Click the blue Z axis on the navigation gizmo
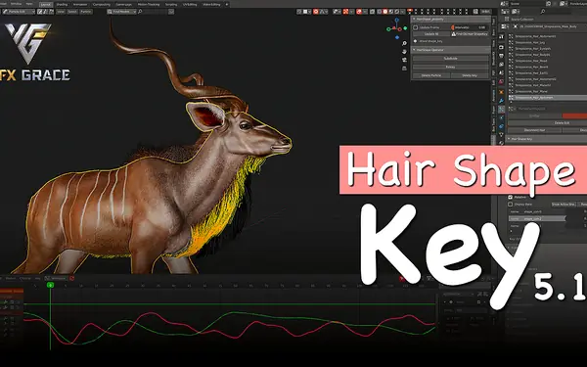 pyautogui.click(x=397, y=20)
